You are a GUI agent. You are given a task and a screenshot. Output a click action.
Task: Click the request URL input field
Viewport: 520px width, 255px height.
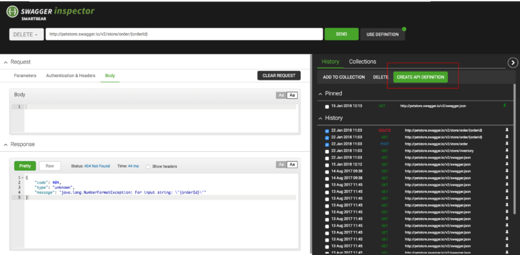click(184, 34)
